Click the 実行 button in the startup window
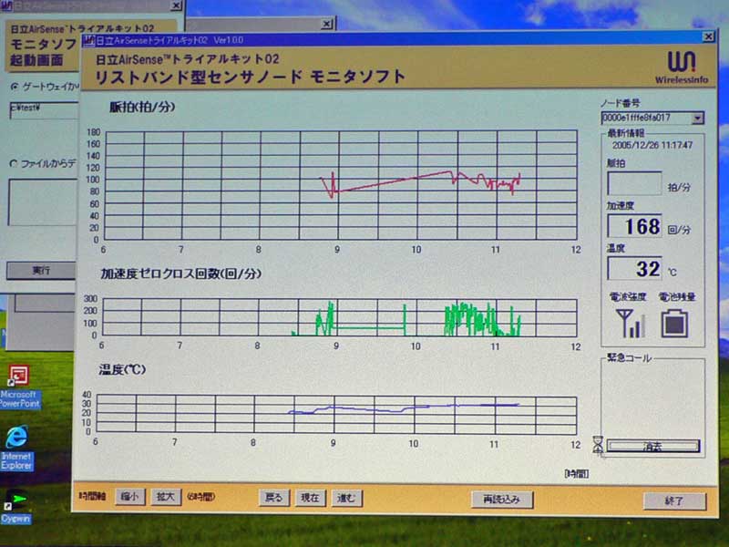 pyautogui.click(x=41, y=271)
